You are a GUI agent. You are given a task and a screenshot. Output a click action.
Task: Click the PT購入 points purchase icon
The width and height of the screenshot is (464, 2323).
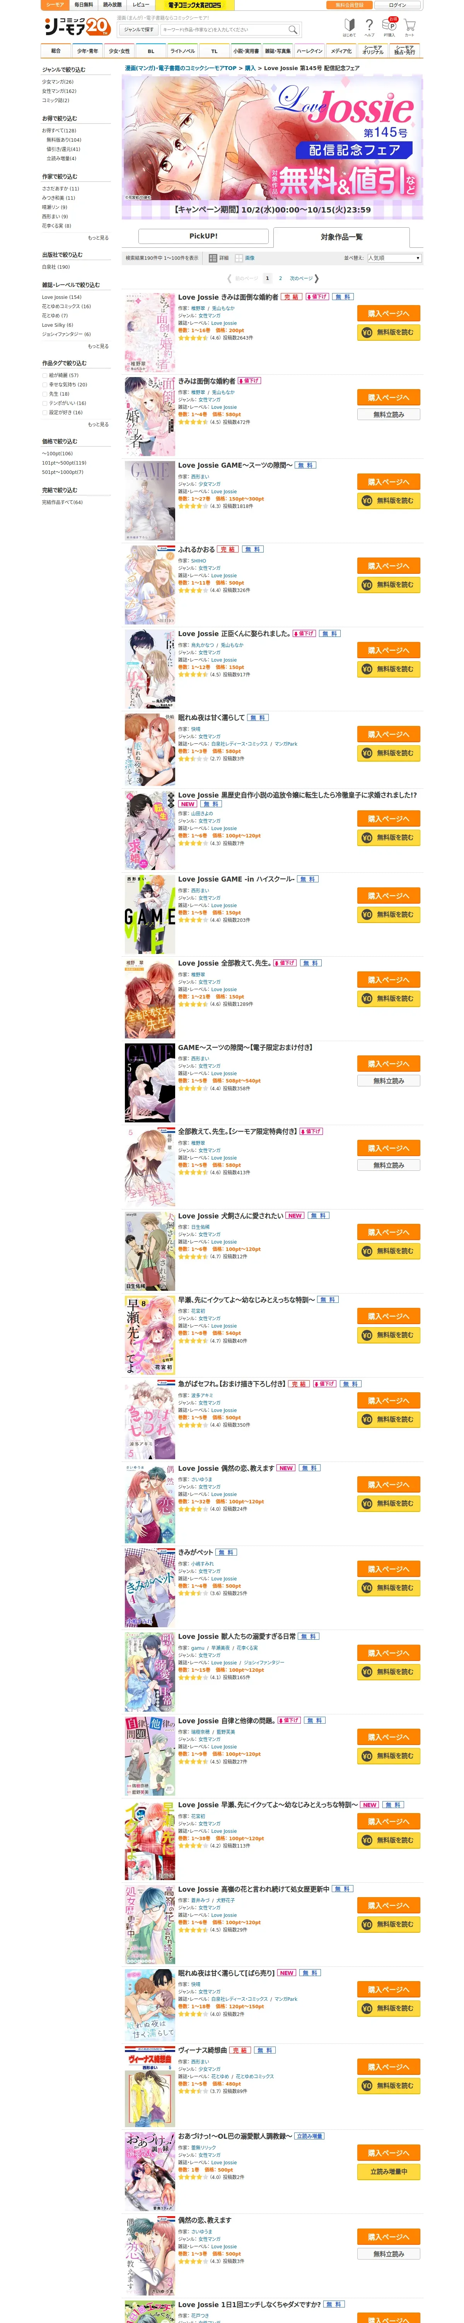point(389,26)
